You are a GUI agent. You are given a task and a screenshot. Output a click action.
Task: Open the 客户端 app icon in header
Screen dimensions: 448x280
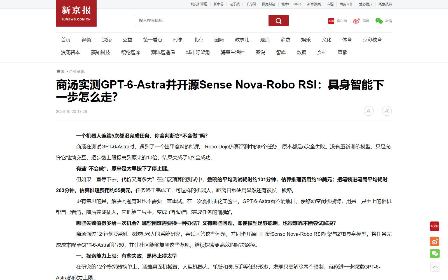331,21
